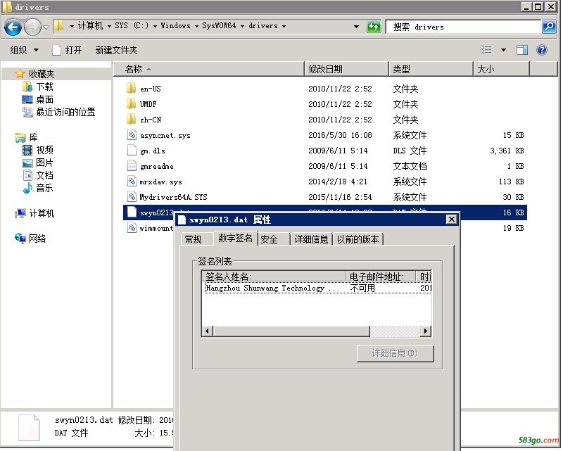Click the search magnifier icon
The height and width of the screenshot is (451, 563).
[549, 27]
